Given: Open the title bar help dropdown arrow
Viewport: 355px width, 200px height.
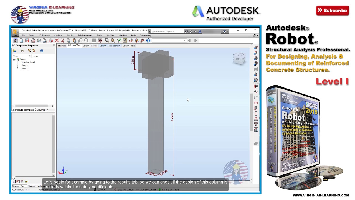Looking at the screenshot, I should pyautogui.click(x=228, y=31).
